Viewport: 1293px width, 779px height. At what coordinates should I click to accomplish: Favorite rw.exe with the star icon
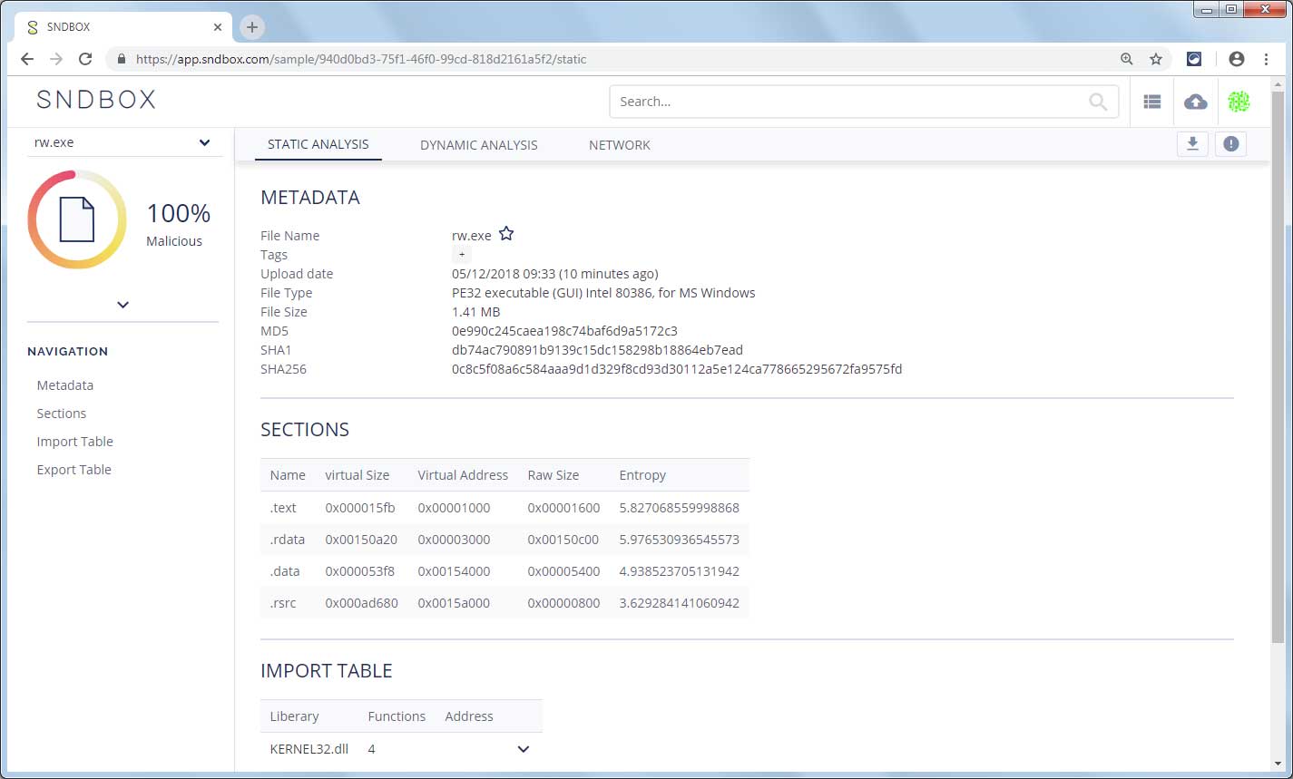(x=506, y=234)
